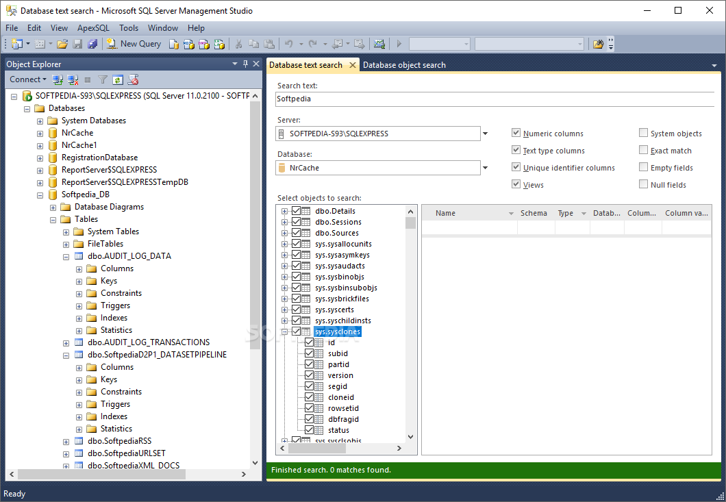Click the Copy icon in toolbar

253,44
